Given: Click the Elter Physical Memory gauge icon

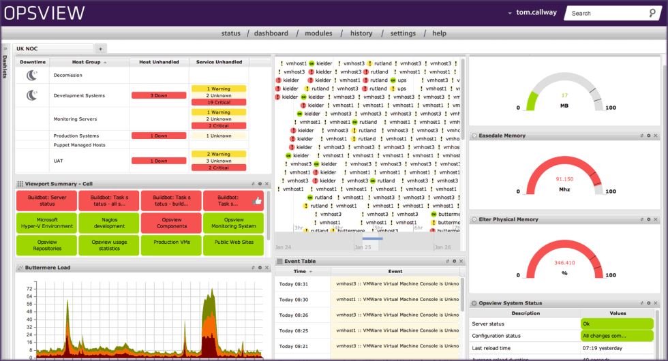Looking at the screenshot, I should coord(474,219).
